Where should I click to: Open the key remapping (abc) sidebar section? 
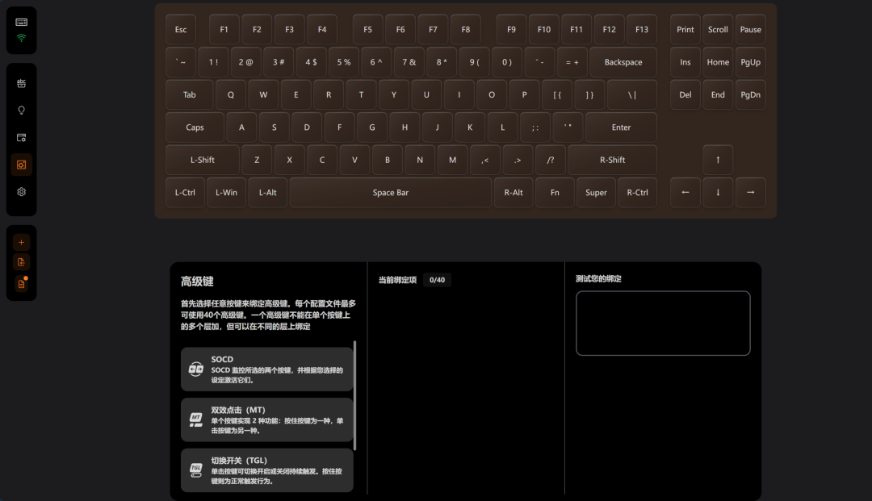21,83
